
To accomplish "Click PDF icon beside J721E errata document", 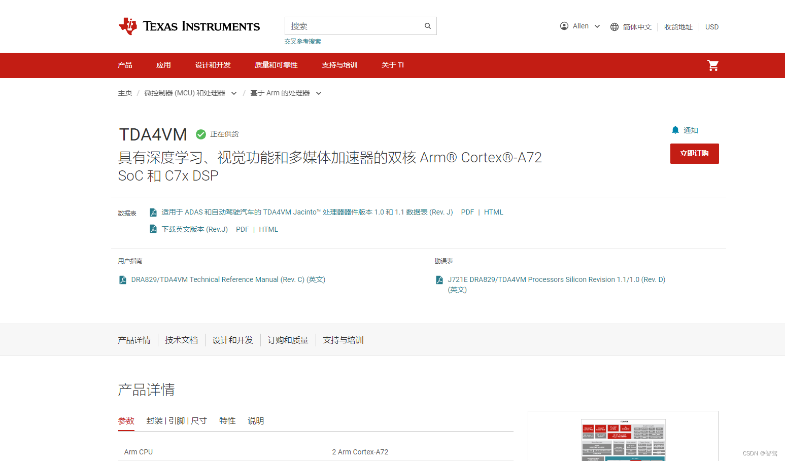I will pos(439,280).
